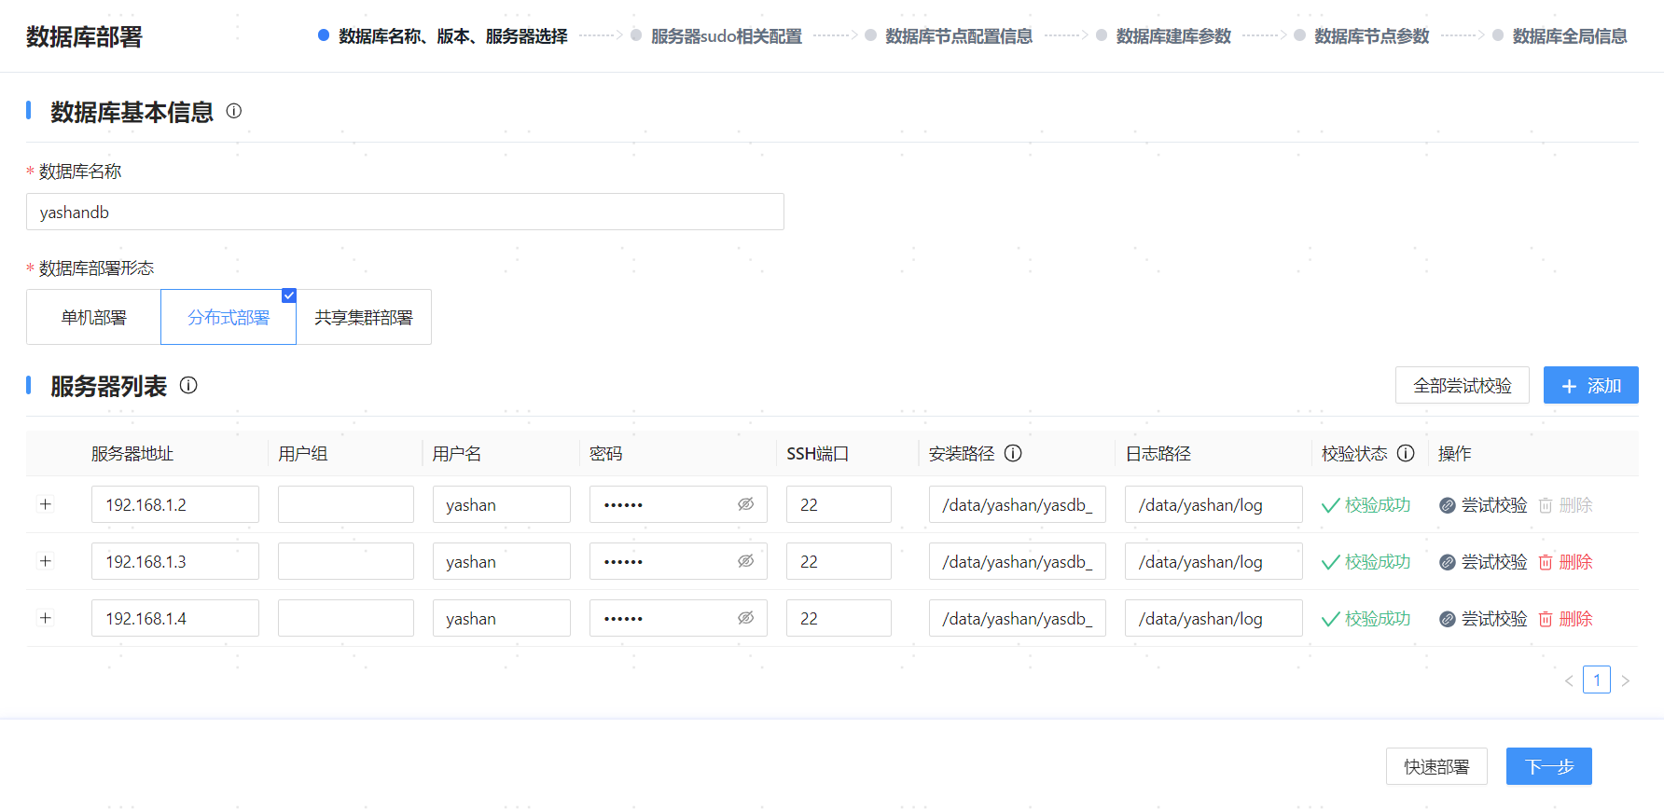Toggle password visibility for server 192.168.1.4
The image size is (1664, 810).
(x=745, y=618)
